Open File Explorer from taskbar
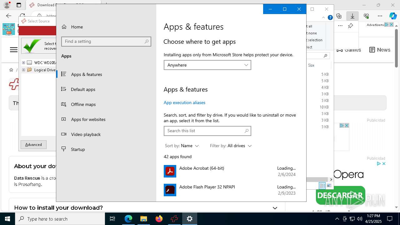Image resolution: width=400 pixels, height=225 pixels. click(x=143, y=219)
